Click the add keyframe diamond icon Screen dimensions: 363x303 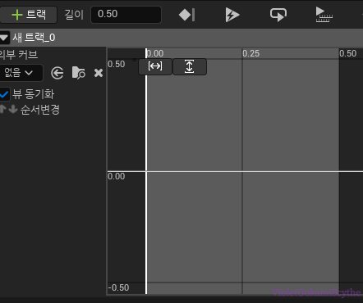[186, 15]
